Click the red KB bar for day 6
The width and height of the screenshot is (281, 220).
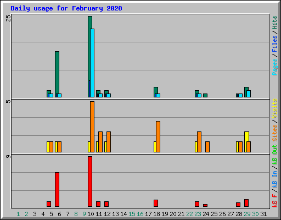coord(57,189)
